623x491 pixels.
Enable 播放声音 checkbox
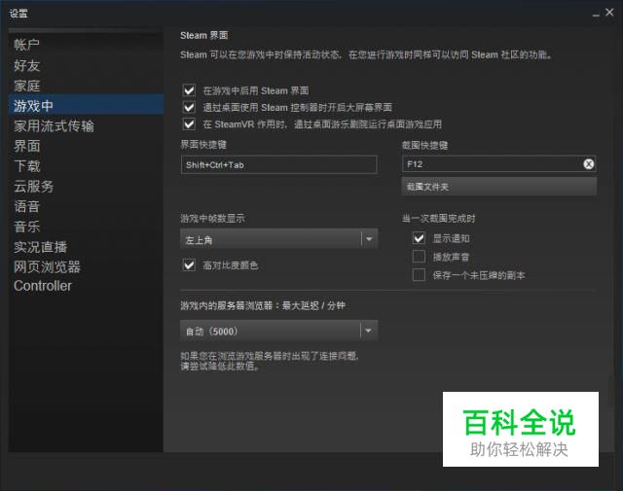419,257
